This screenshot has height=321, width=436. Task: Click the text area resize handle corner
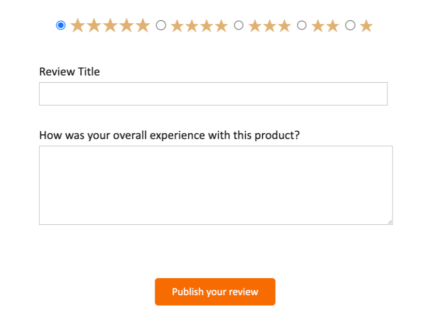coord(390,222)
